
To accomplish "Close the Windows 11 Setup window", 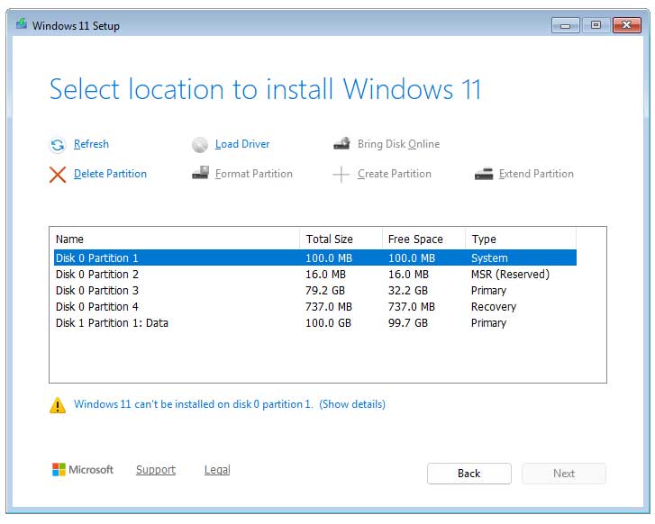I will pos(626,25).
